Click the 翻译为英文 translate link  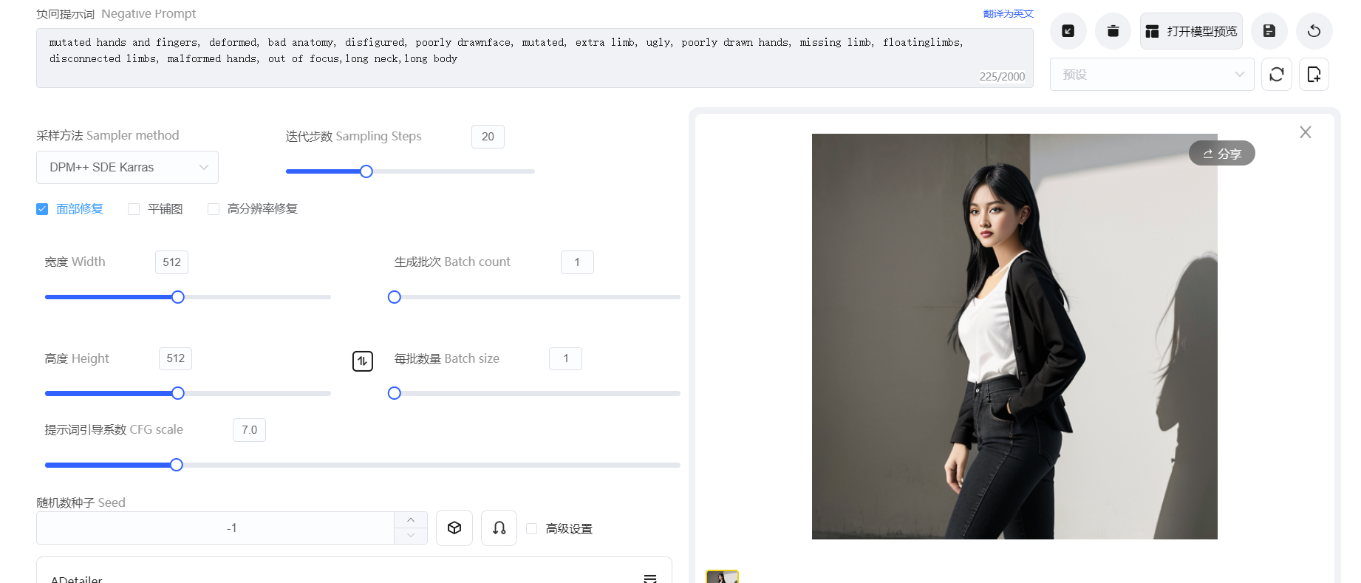tap(1009, 13)
